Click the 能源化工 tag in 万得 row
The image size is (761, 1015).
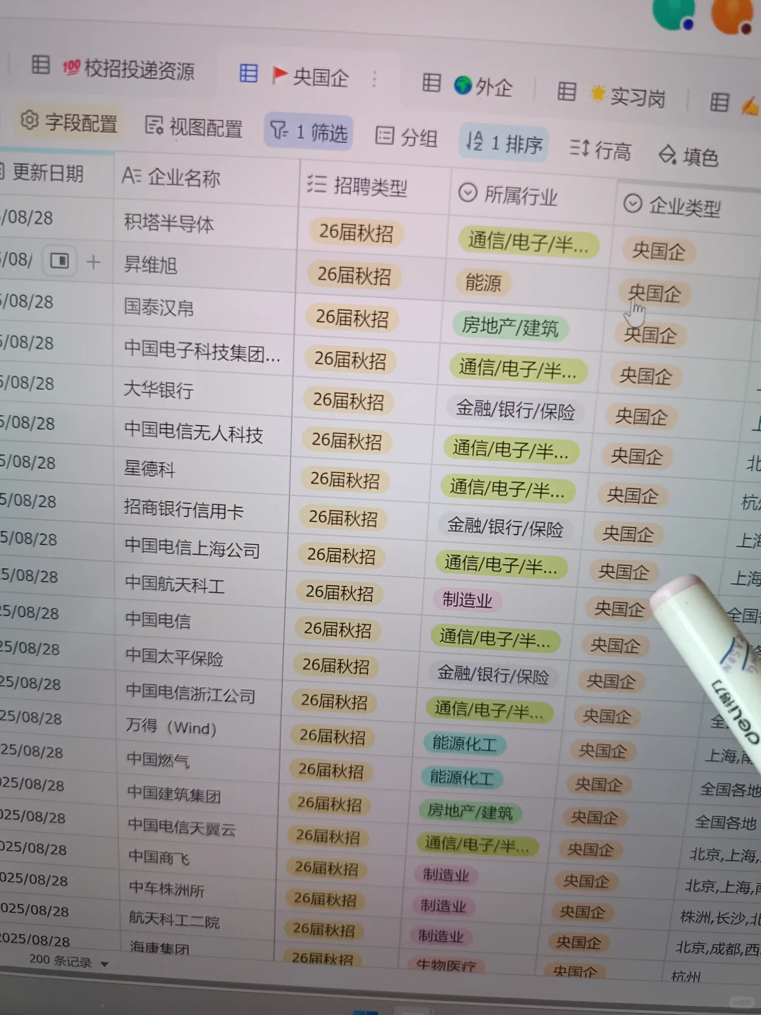point(464,743)
